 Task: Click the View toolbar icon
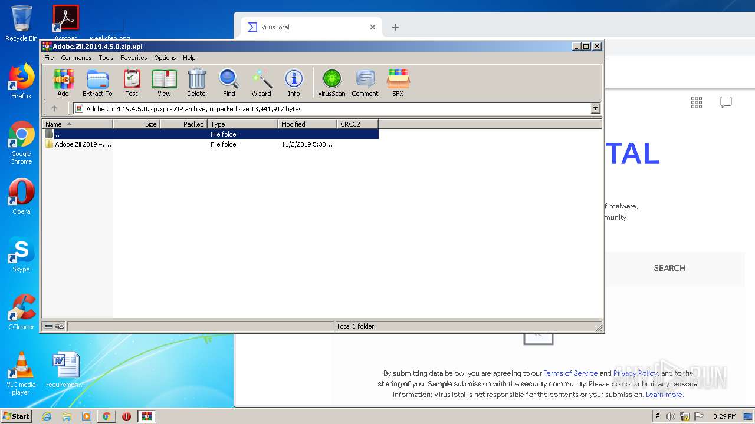(164, 82)
